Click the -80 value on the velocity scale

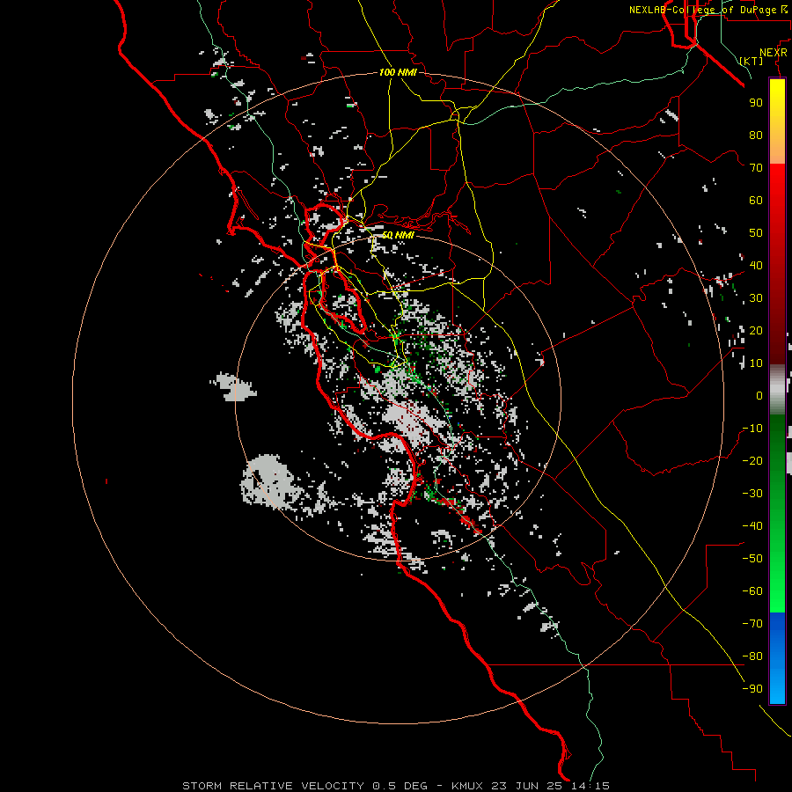pos(752,656)
